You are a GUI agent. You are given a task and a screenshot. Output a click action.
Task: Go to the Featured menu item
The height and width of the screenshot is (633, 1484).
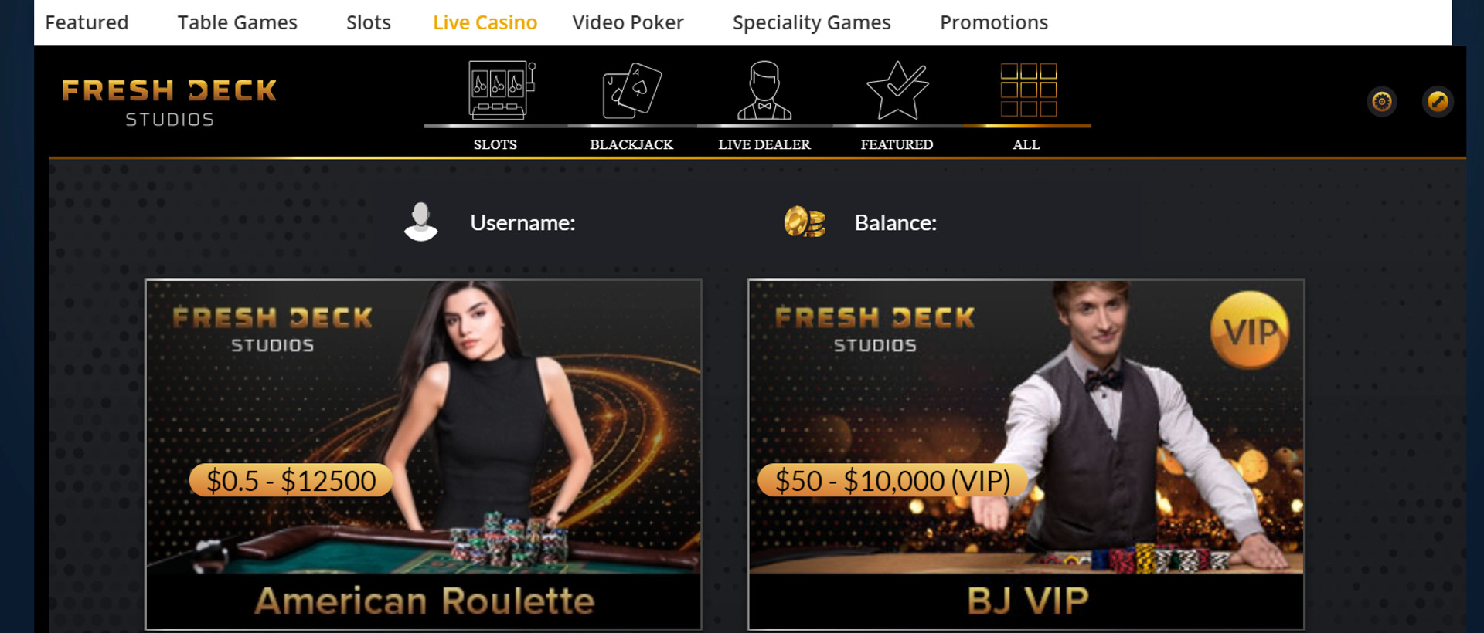(87, 22)
